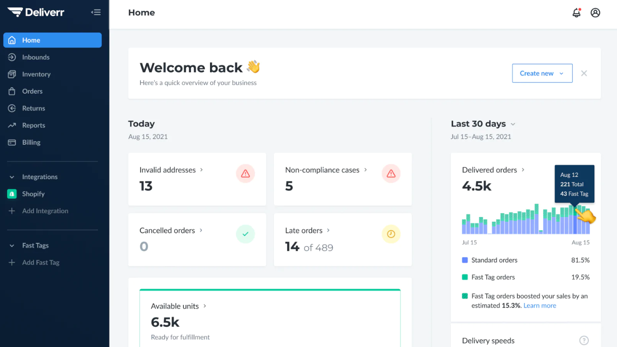Click the Cancelled orders green checkmark

[245, 234]
